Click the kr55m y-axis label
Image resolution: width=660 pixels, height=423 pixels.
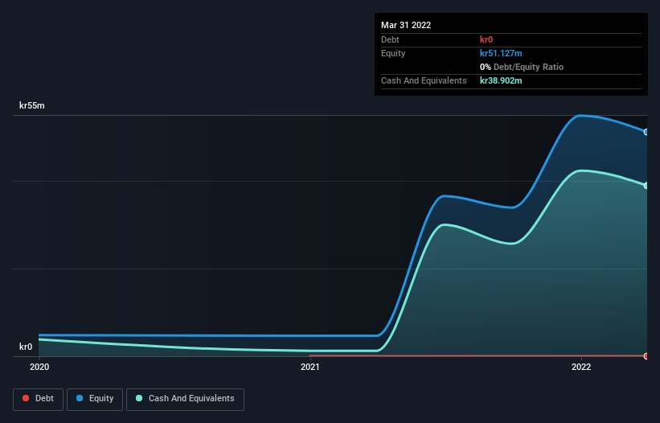(32, 105)
